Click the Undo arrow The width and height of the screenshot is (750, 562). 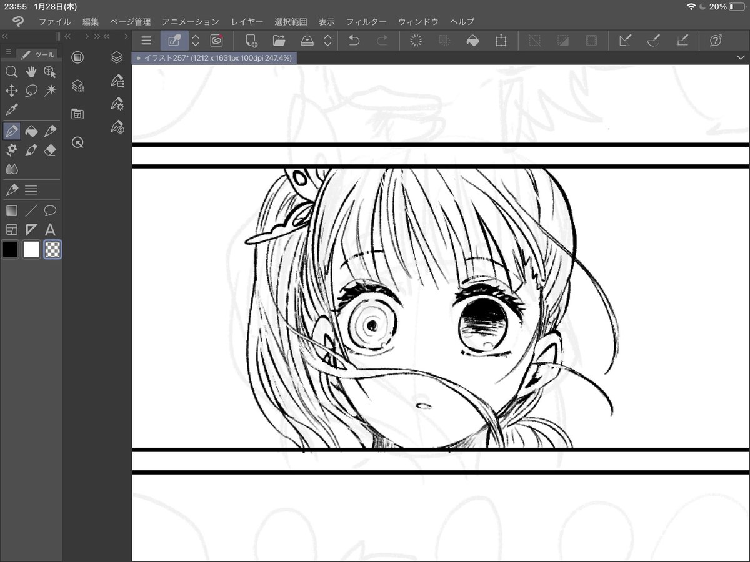(354, 41)
